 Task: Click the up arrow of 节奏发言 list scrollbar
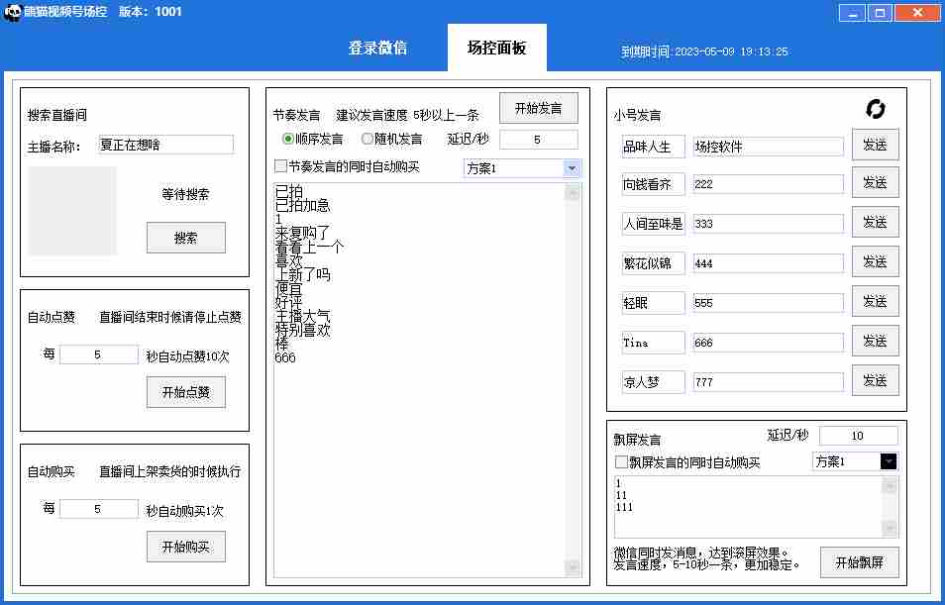point(573,192)
